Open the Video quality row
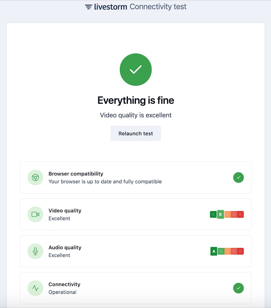Image resolution: width=271 pixels, height=308 pixels. point(135,214)
